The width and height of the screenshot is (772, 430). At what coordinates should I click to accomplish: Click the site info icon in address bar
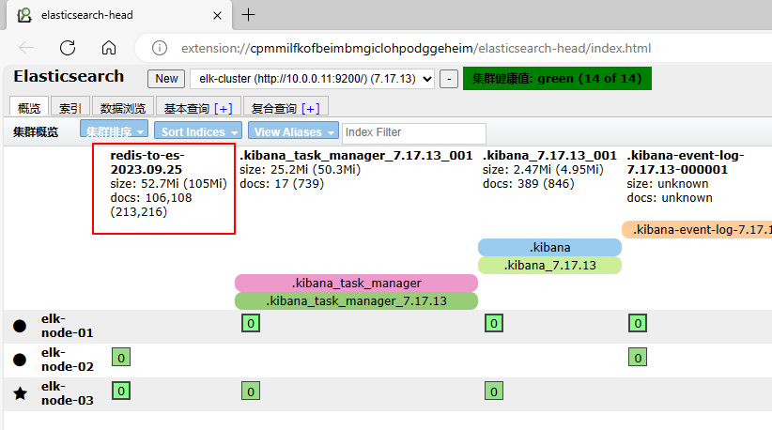(x=160, y=49)
